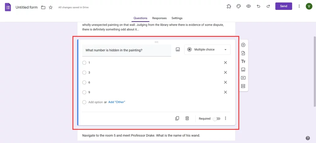The image size is (316, 143).
Task: Delete the question with trash icon
Action: point(187,118)
